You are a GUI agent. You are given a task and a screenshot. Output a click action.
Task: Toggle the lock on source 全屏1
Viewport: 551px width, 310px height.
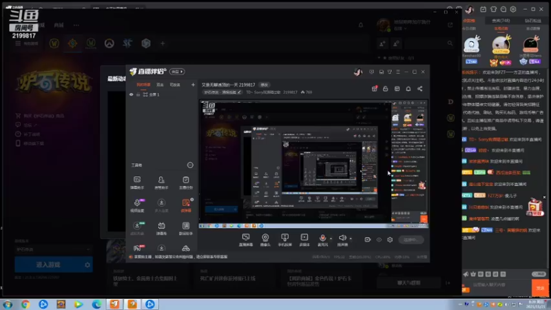pyautogui.click(x=138, y=94)
